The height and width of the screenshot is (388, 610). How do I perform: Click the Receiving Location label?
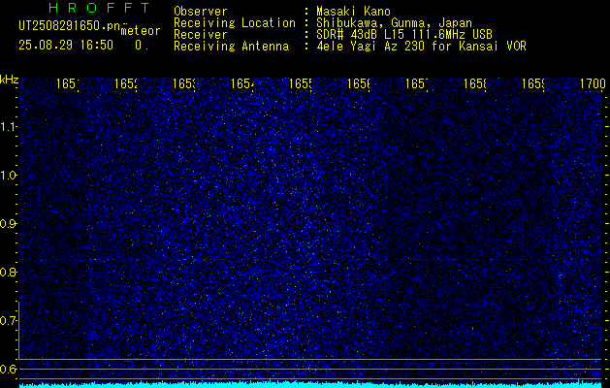235,23
